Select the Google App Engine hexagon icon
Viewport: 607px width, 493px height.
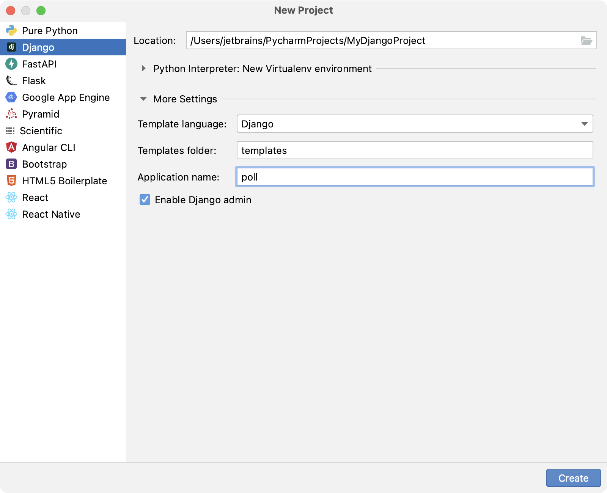11,97
